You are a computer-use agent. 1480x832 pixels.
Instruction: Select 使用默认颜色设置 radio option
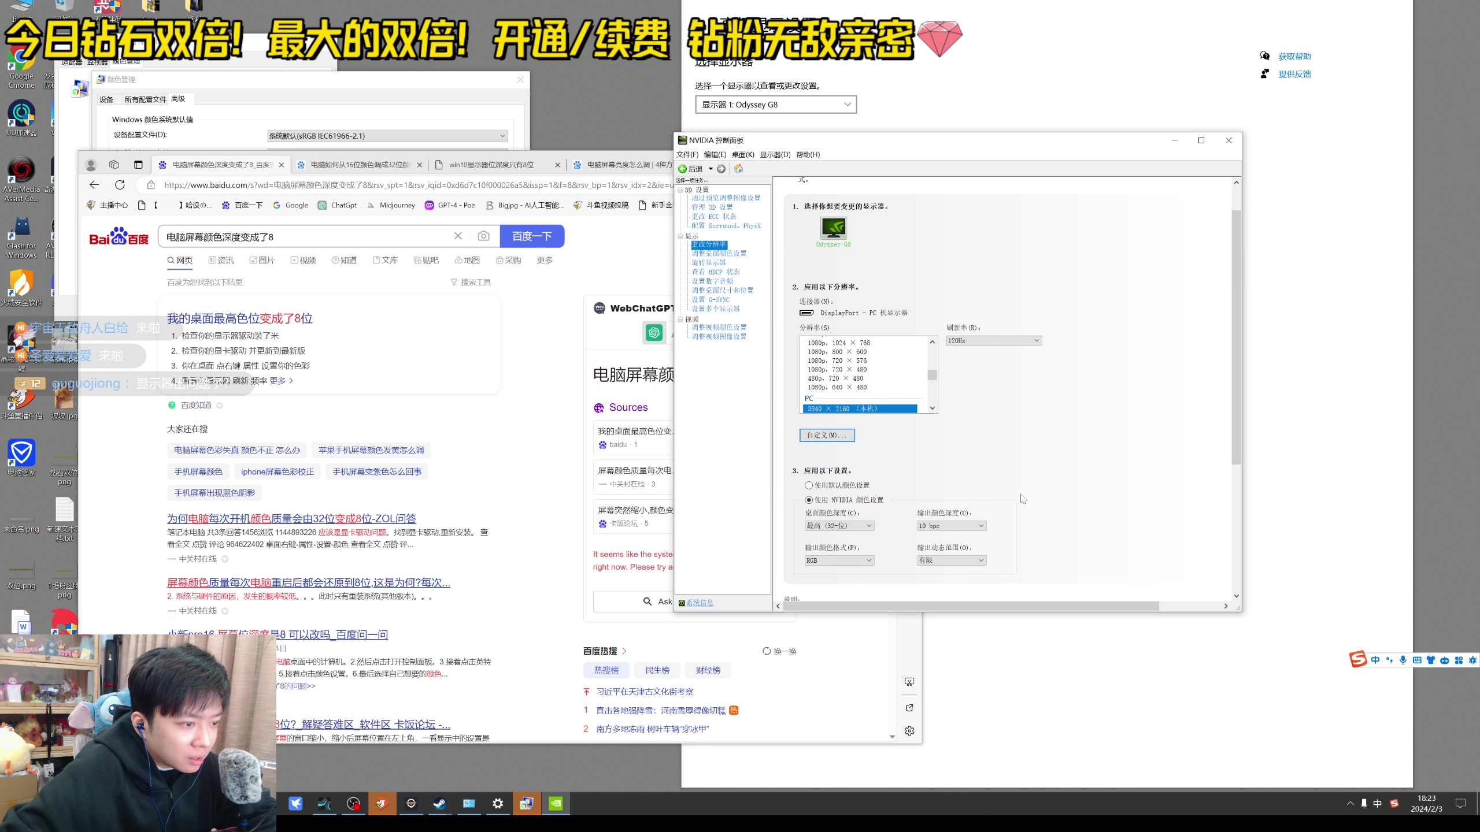click(809, 485)
